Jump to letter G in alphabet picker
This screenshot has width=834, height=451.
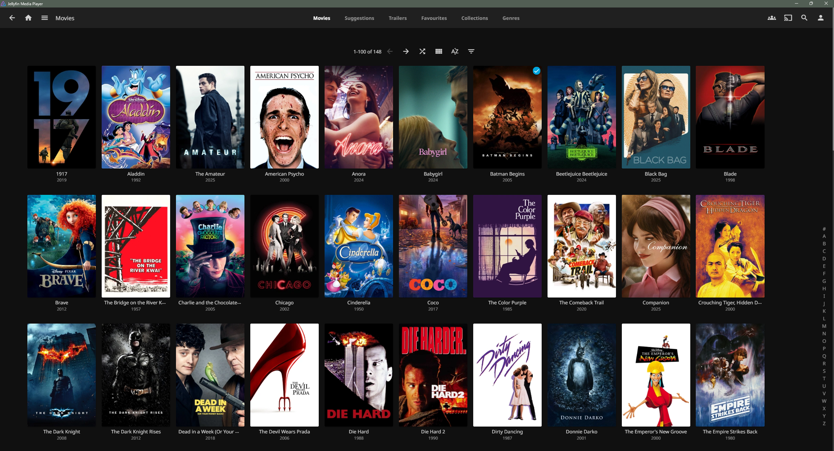tap(824, 281)
